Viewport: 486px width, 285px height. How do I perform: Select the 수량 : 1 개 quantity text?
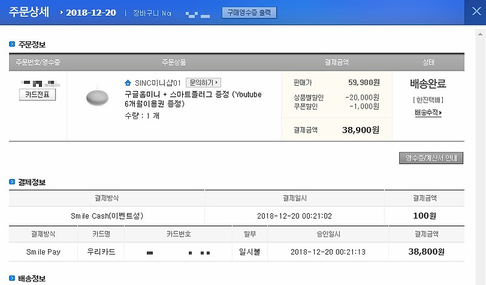click(x=142, y=116)
